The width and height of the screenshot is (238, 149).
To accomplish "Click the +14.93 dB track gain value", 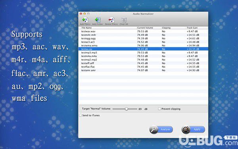I will click(193, 70).
